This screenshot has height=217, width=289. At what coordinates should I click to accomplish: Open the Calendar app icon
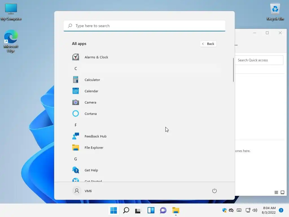(x=76, y=91)
